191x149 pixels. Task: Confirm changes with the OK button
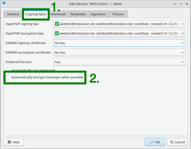[x=155, y=142]
